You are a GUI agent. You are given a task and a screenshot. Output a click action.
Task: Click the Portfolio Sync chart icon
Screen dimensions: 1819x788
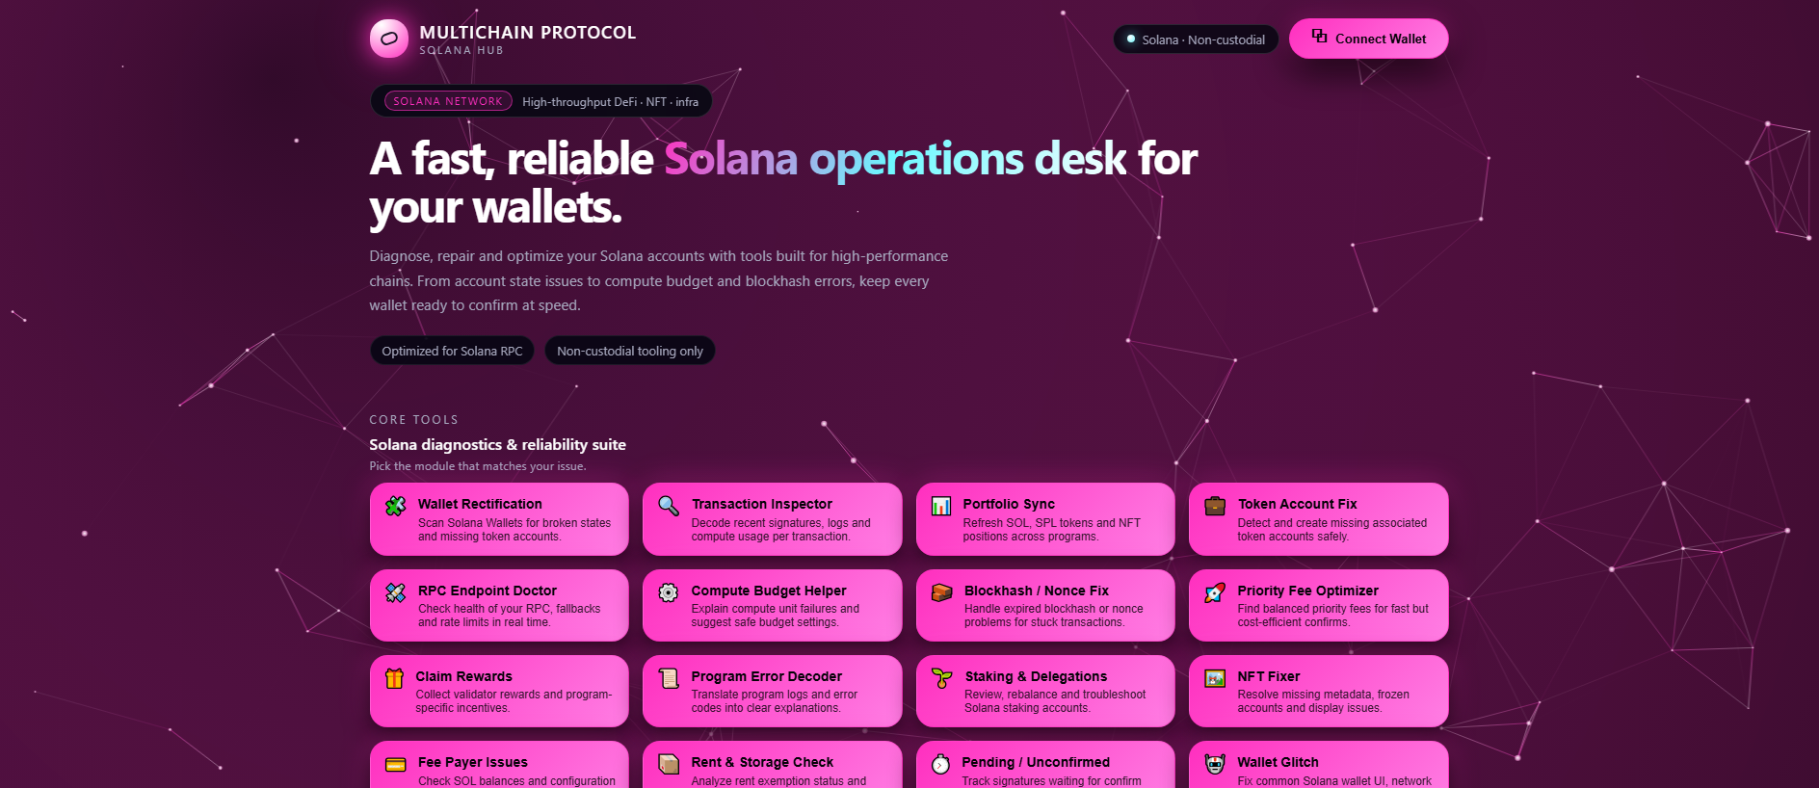point(941,506)
